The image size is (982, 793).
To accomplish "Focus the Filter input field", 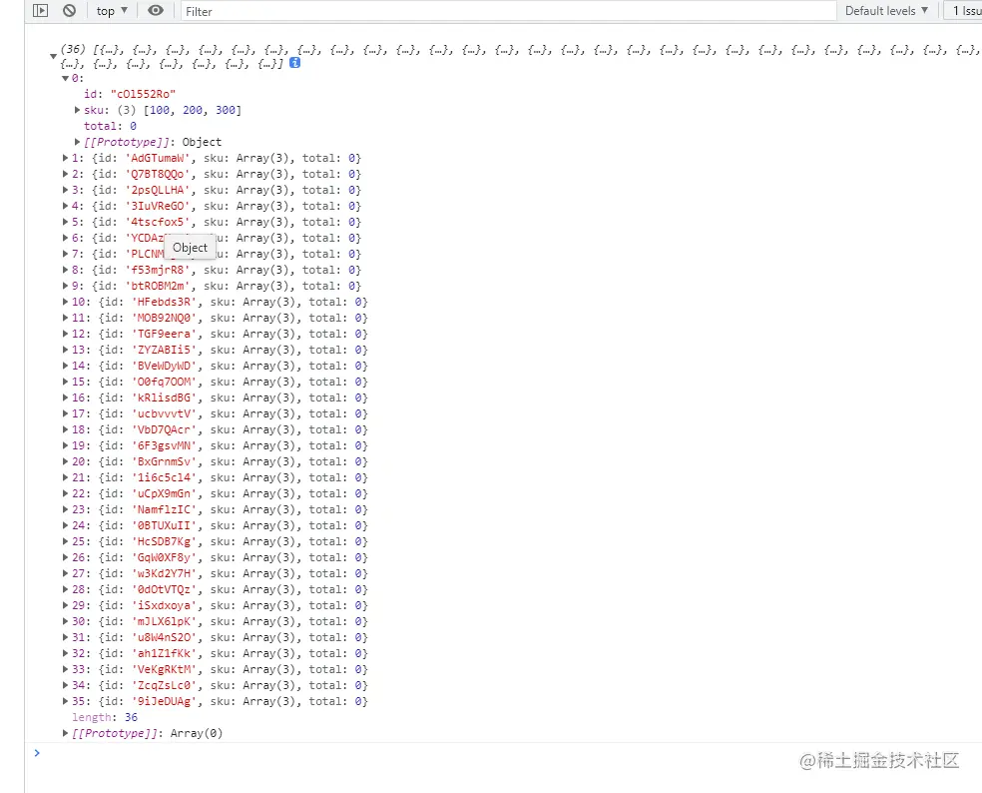I will [x=509, y=11].
